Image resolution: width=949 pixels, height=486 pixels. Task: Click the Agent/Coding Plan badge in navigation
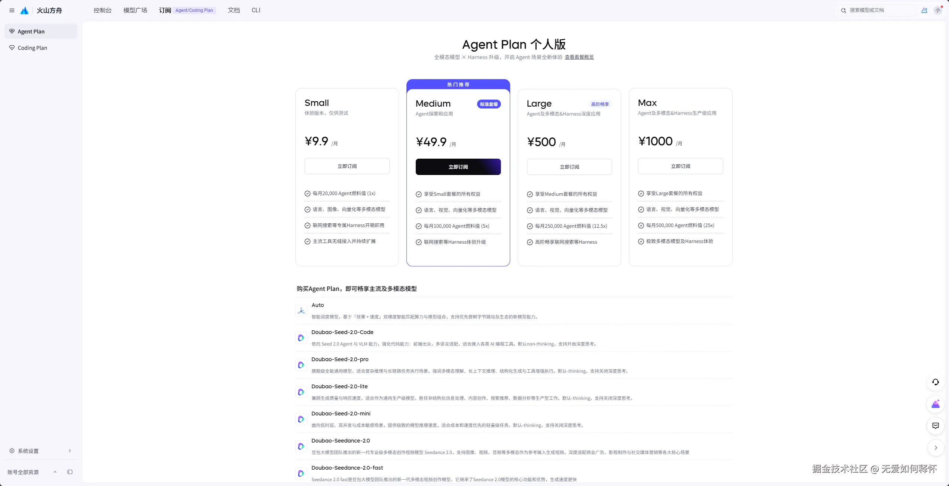[194, 10]
